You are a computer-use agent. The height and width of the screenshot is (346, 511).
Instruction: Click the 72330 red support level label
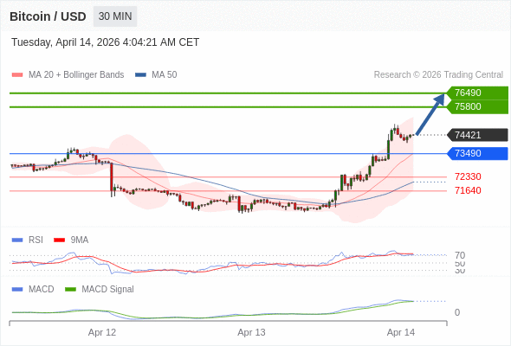468,176
